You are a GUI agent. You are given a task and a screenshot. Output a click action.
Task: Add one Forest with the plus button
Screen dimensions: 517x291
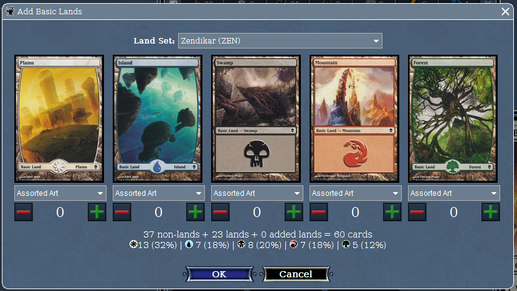[491, 212]
